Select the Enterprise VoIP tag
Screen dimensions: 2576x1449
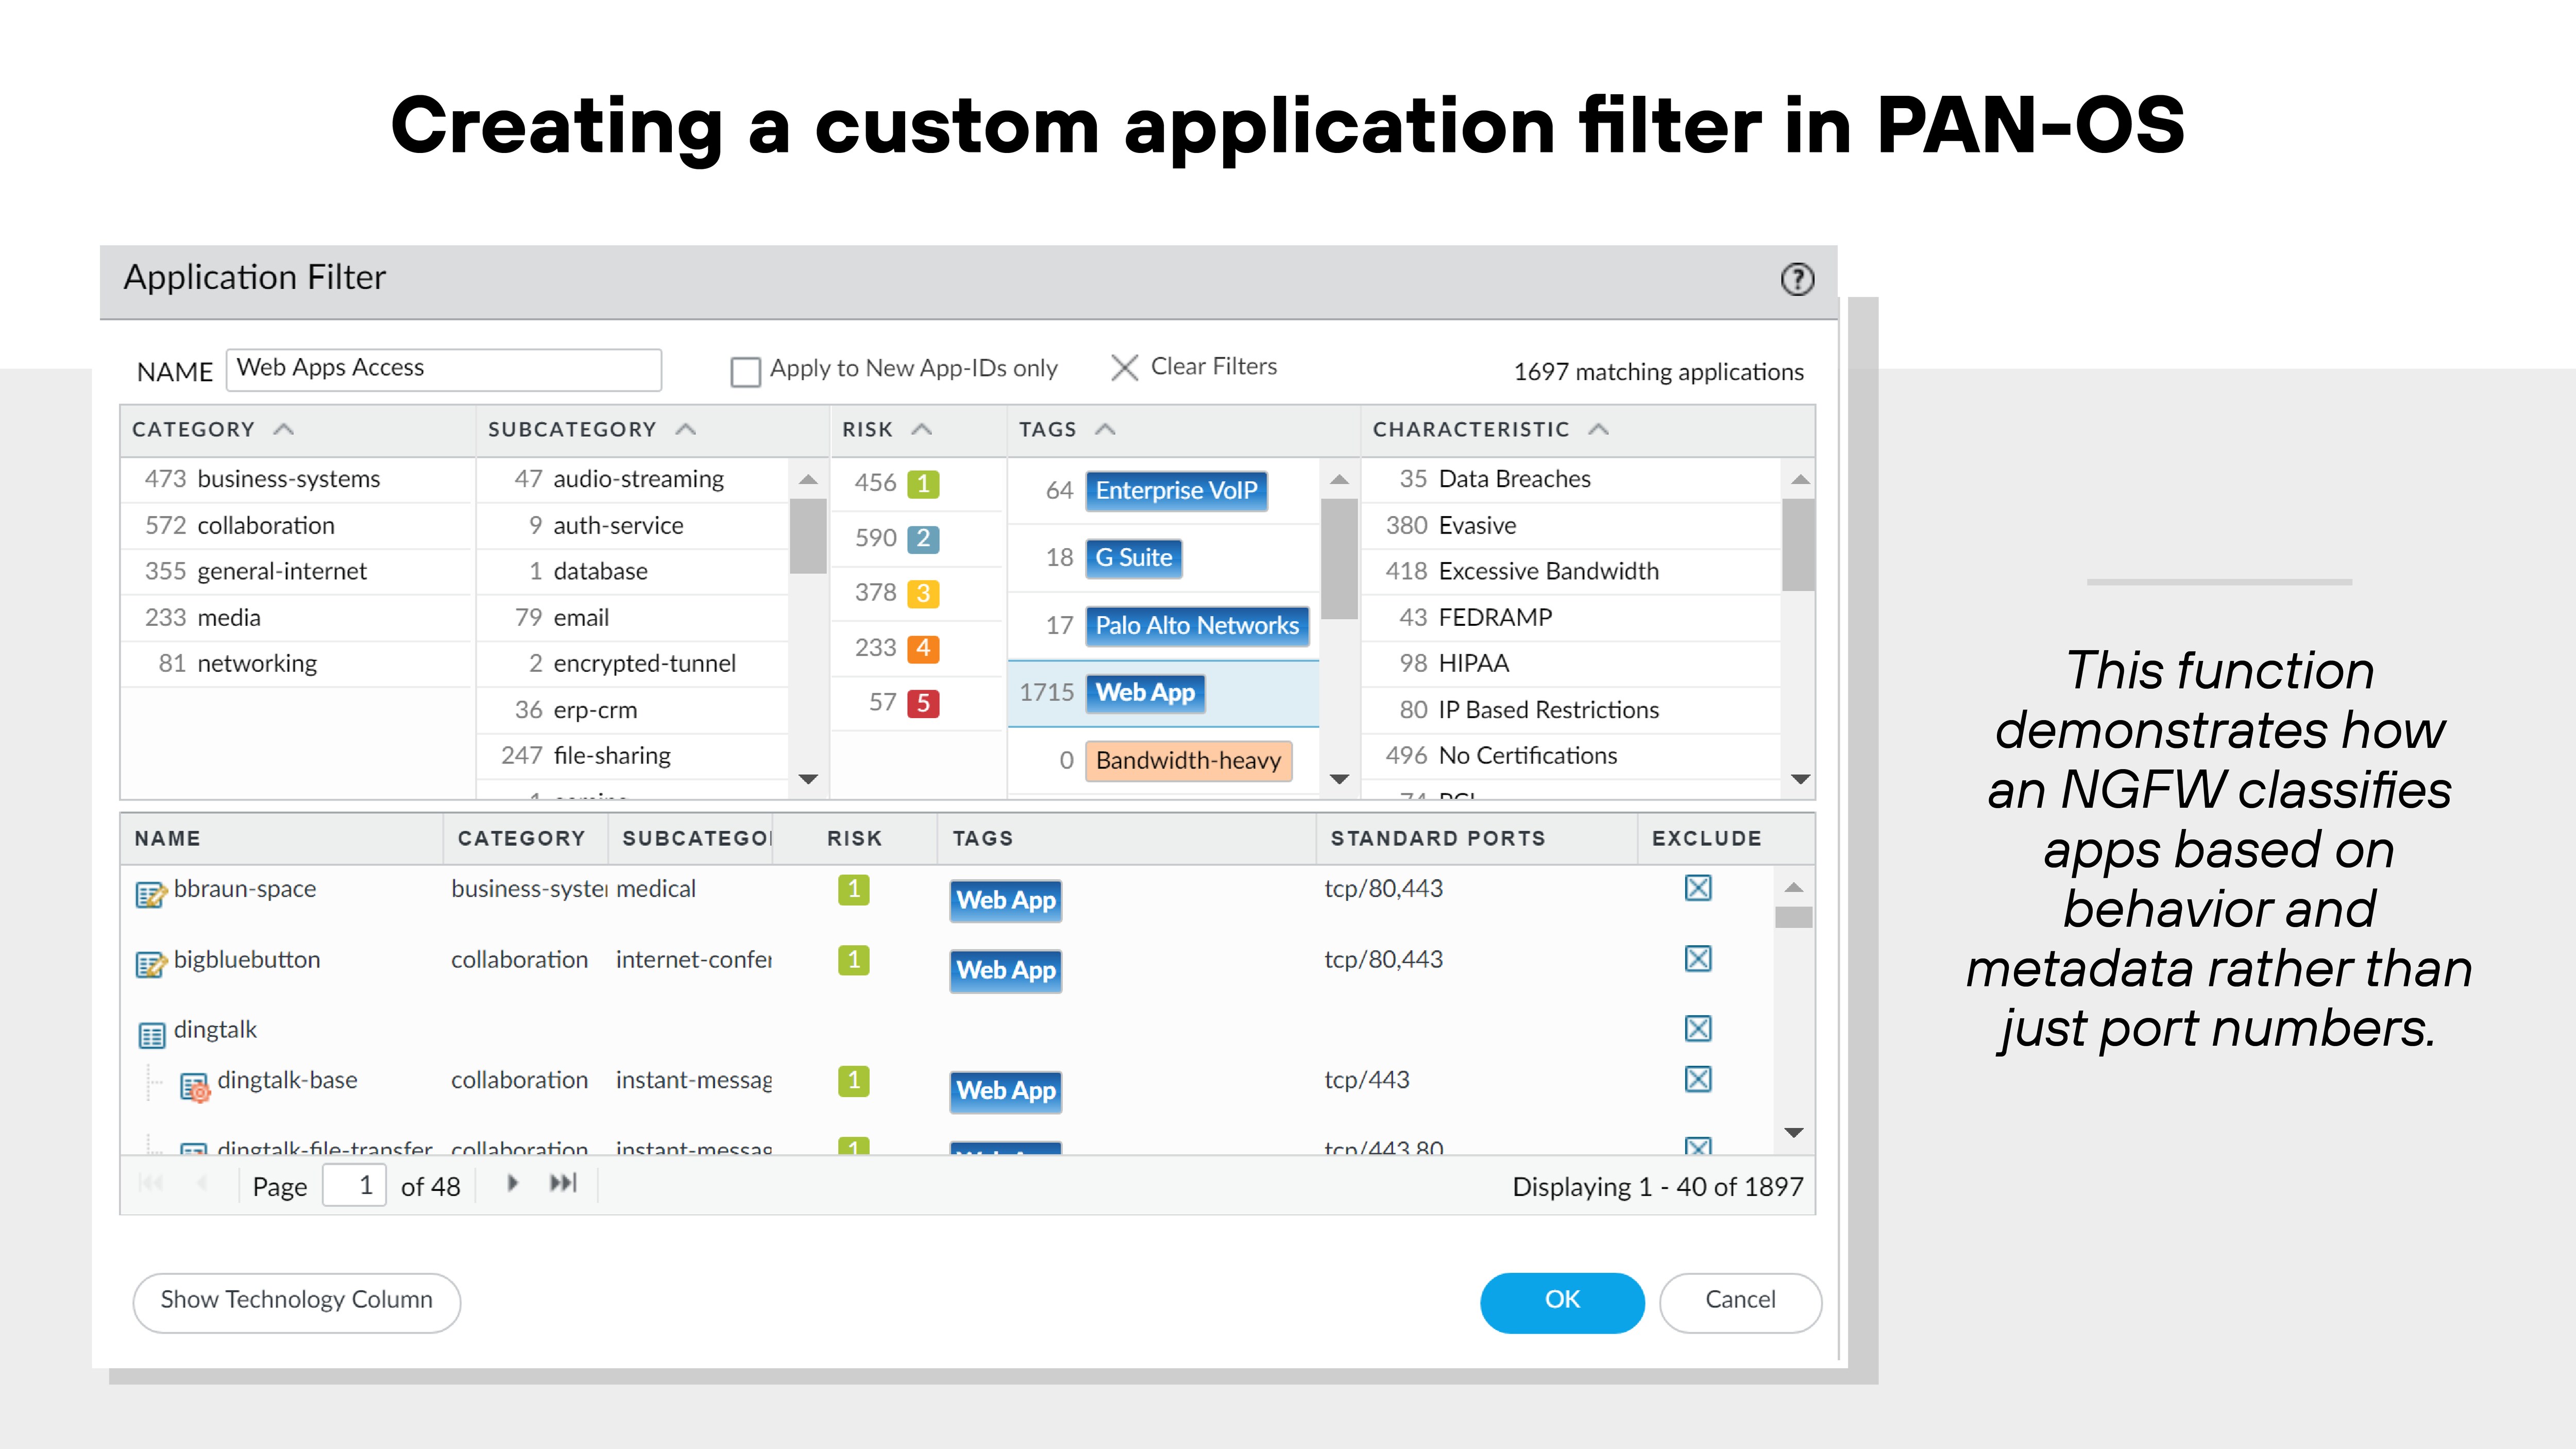[1176, 490]
